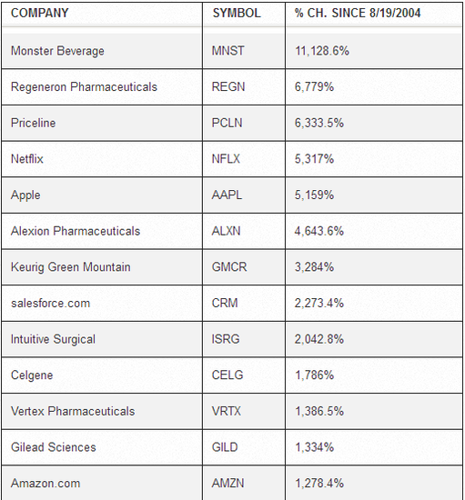
Task: Click the MNST ticker symbol
Action: (227, 51)
